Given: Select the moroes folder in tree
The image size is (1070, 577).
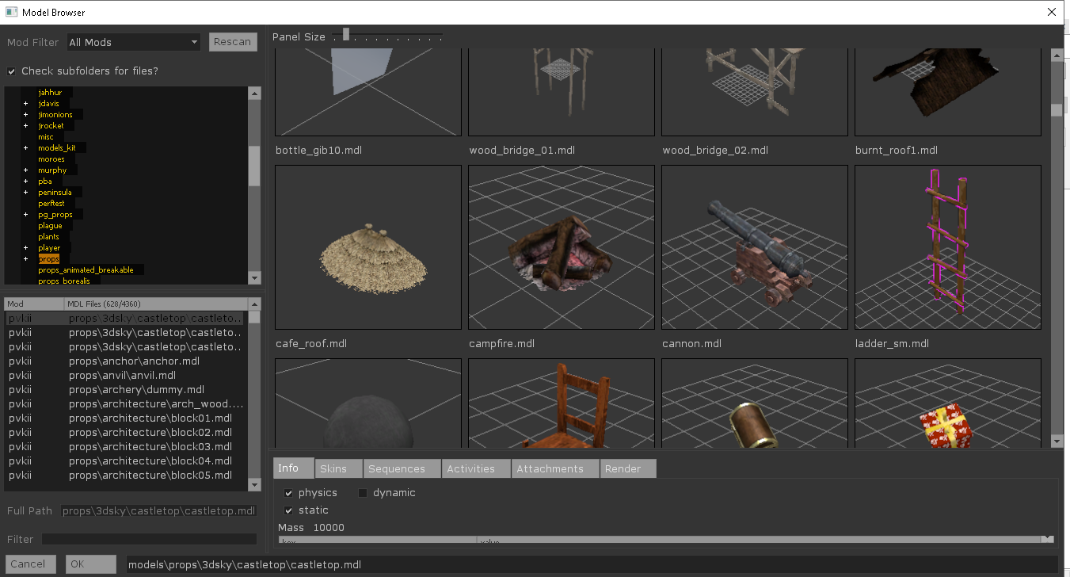Looking at the screenshot, I should coord(51,159).
